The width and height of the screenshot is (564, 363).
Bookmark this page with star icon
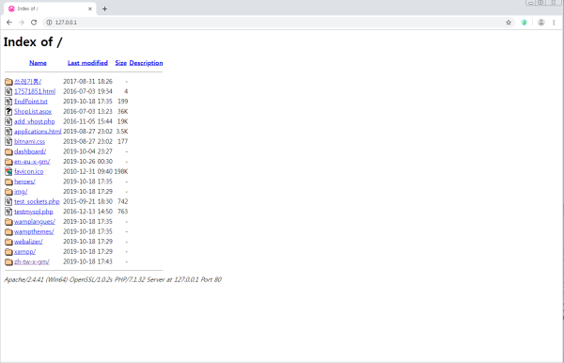tap(509, 23)
